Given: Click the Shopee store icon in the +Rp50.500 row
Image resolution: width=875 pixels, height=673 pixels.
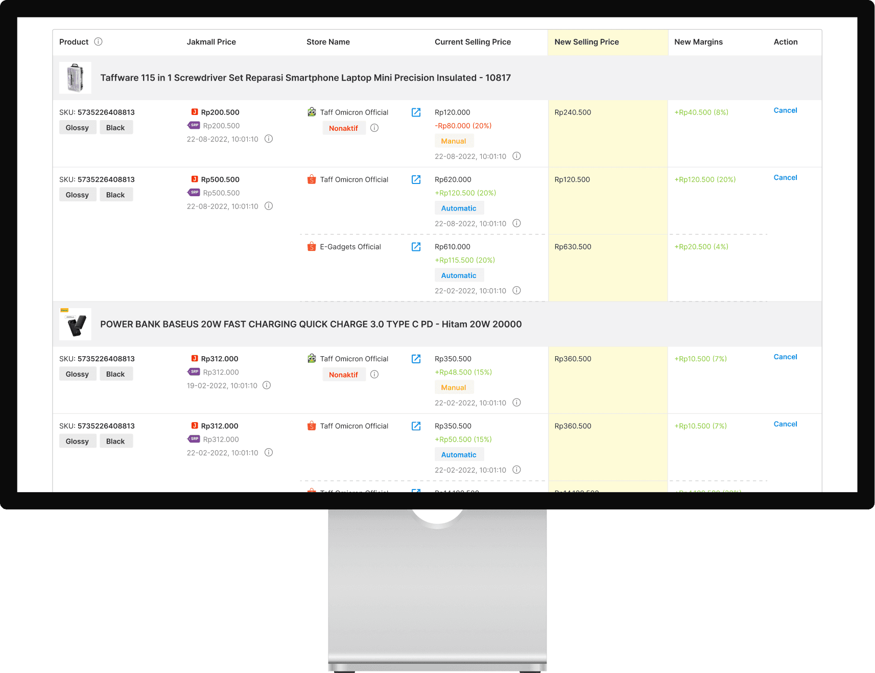Looking at the screenshot, I should [312, 426].
